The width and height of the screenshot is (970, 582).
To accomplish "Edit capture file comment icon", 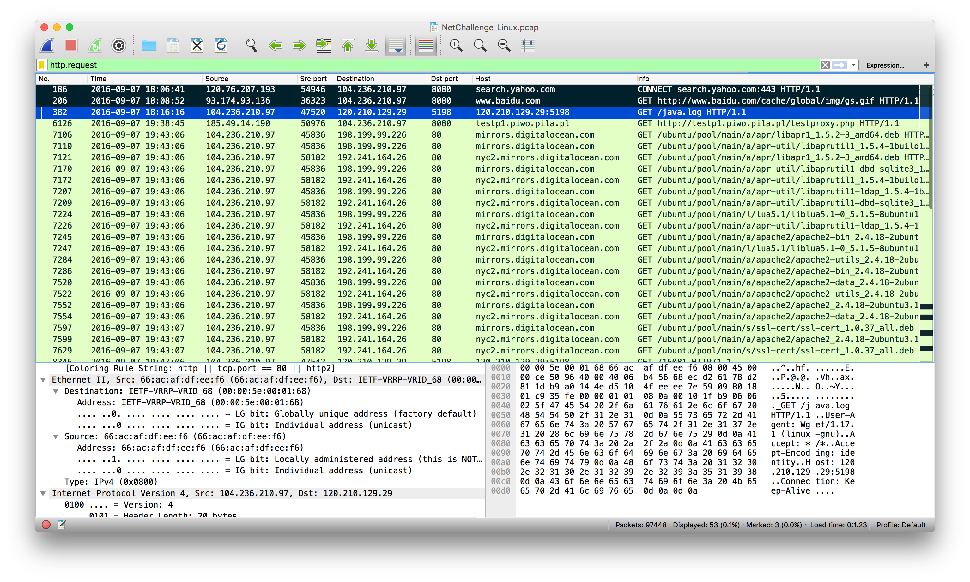I will pos(62,524).
